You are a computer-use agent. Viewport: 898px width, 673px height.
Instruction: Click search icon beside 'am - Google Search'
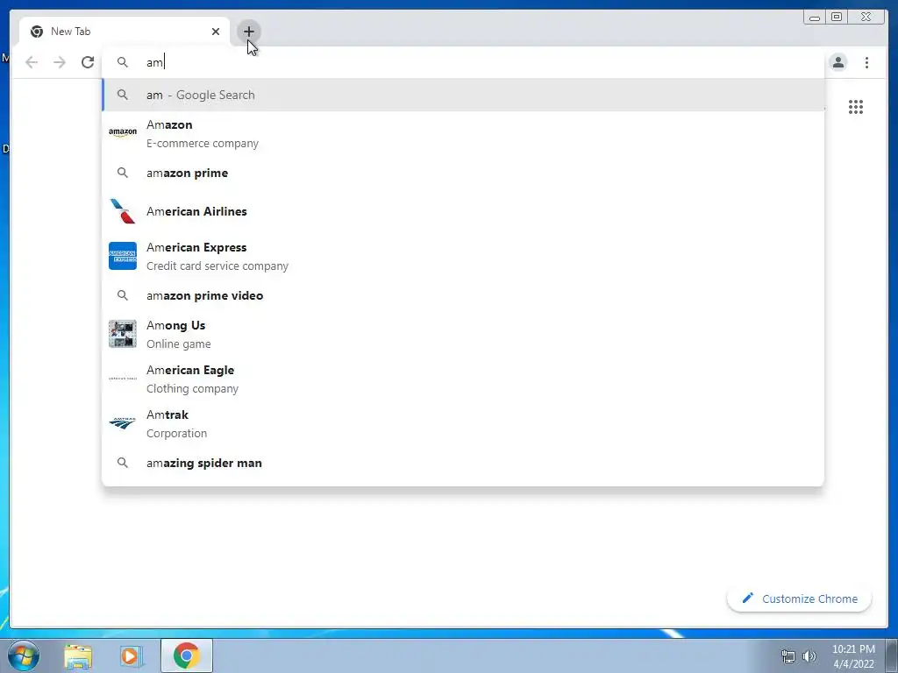[123, 95]
